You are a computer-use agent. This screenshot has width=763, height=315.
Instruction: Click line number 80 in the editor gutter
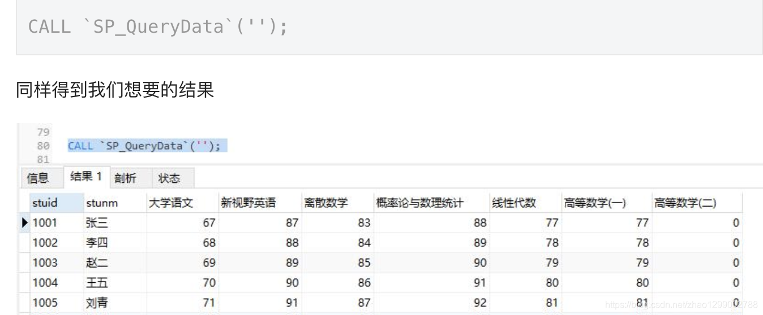coord(43,146)
